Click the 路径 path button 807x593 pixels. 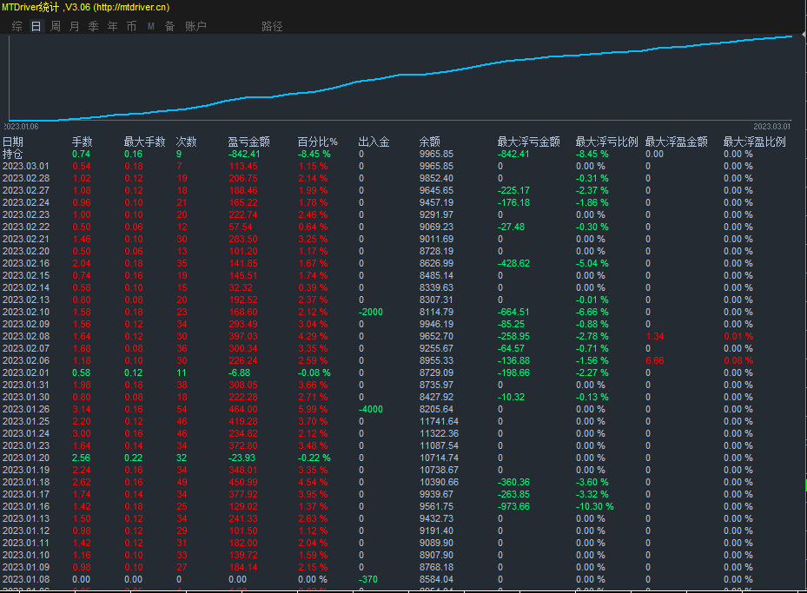tap(272, 26)
